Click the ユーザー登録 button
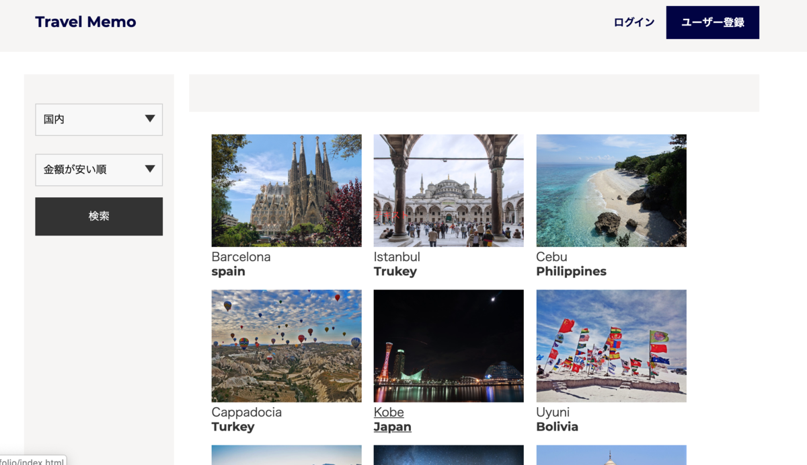This screenshot has height=465, width=807. [712, 22]
